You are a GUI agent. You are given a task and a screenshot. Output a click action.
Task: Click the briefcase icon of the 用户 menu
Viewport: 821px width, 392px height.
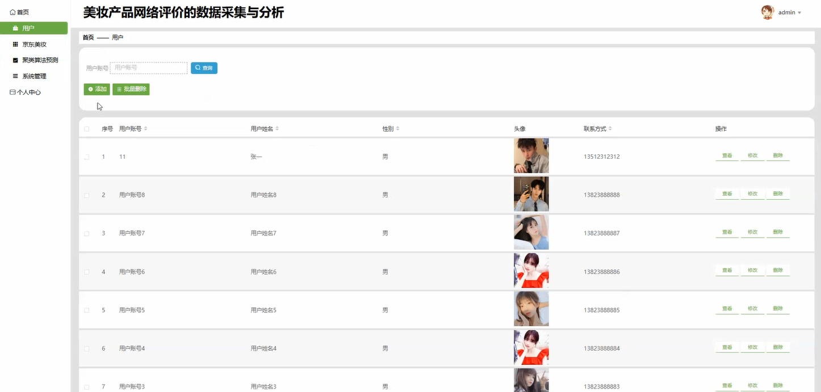point(15,28)
